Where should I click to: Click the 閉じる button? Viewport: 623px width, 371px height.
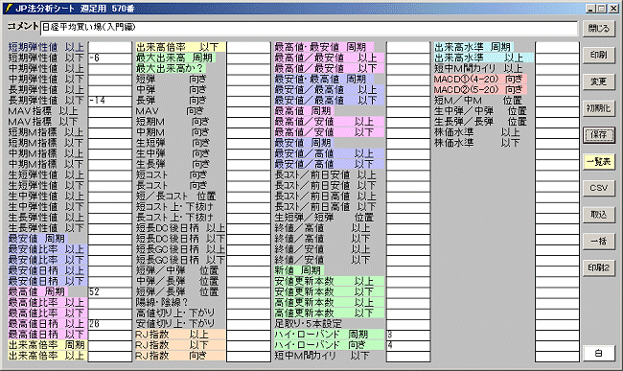click(599, 28)
